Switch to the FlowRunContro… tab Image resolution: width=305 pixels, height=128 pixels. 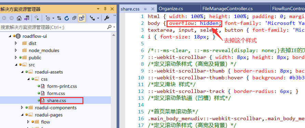tap(289, 9)
